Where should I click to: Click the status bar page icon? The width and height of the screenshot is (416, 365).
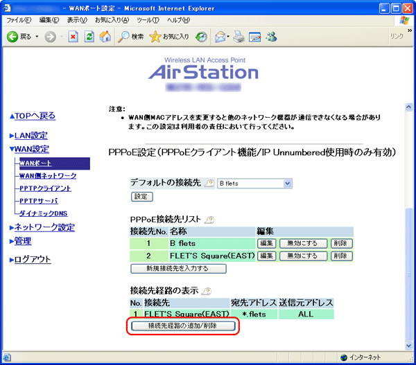click(7, 357)
